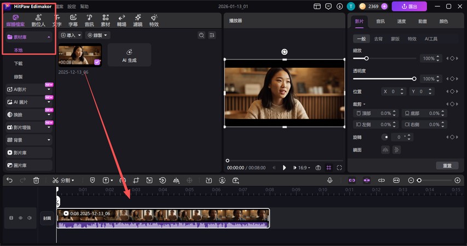Select the 蒙版 mask sub-tab

[x=395, y=39]
